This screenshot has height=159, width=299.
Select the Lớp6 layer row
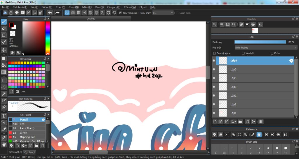pyautogui.click(x=253, y=69)
